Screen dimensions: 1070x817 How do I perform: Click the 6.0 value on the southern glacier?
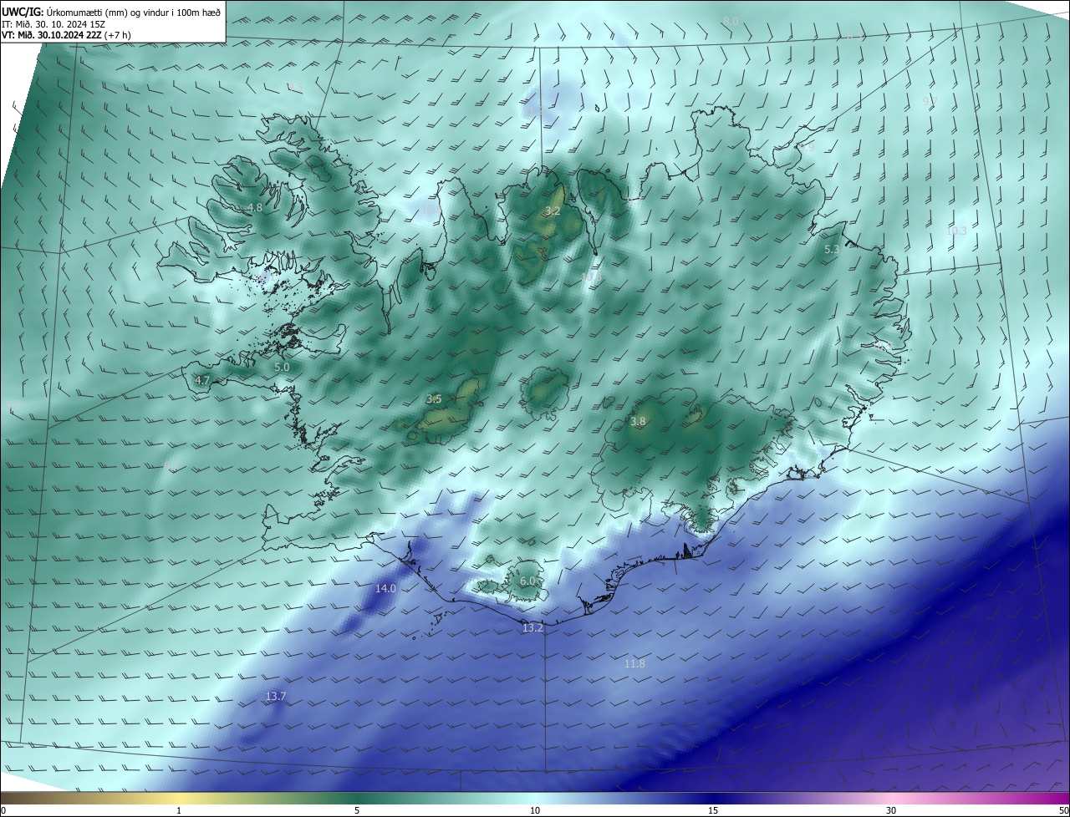coord(527,581)
